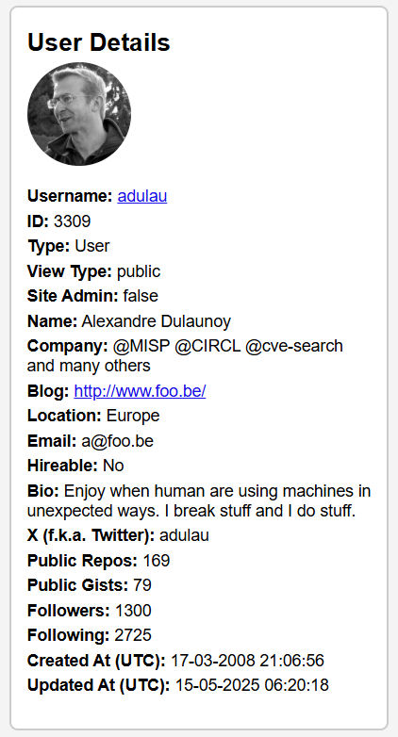Click the Site Admin value false
398x737 pixels.
click(141, 296)
